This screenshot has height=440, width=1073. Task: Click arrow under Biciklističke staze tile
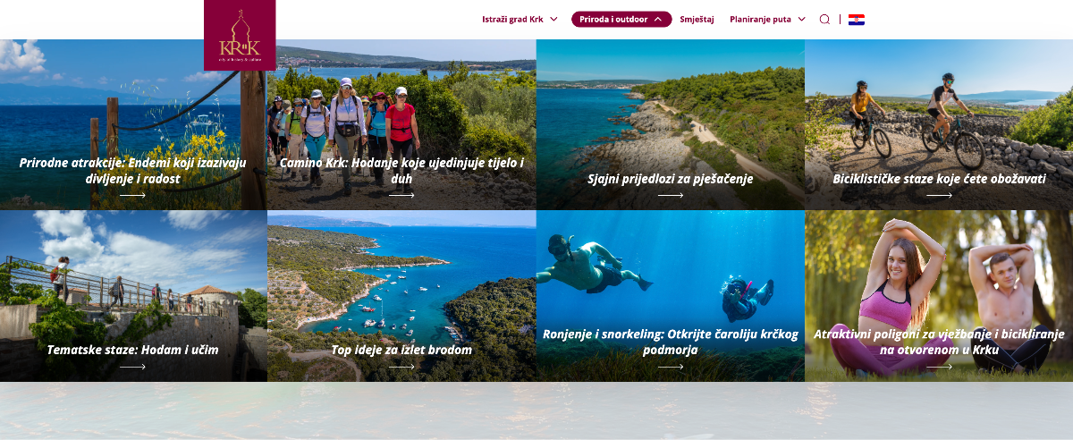coord(939,195)
